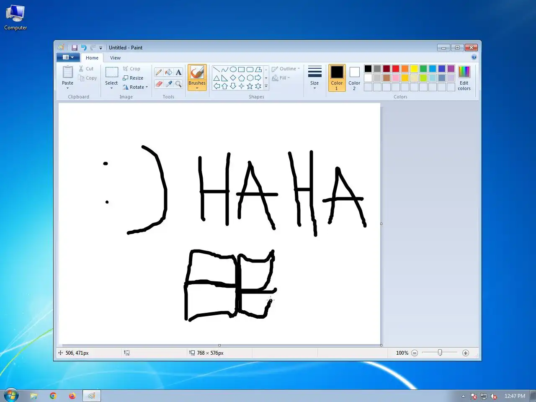Screen dimensions: 536x402
Task: Choose the Hexagon shape
Action: pos(250,78)
